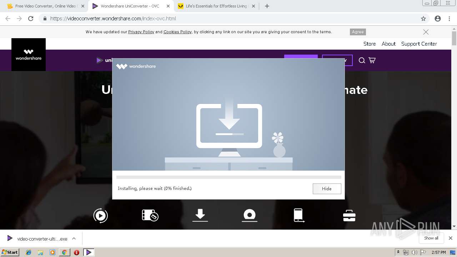
Task: Click the show desktop tray icon
Action: click(452, 252)
